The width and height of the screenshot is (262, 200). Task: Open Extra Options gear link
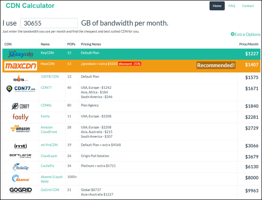click(x=245, y=34)
